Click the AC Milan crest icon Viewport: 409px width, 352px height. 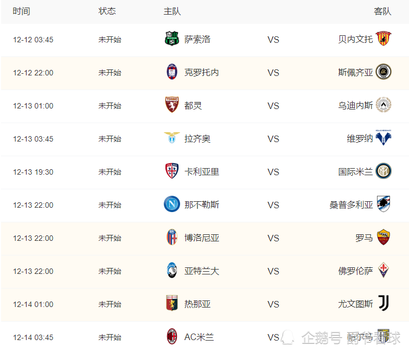[x=171, y=337]
